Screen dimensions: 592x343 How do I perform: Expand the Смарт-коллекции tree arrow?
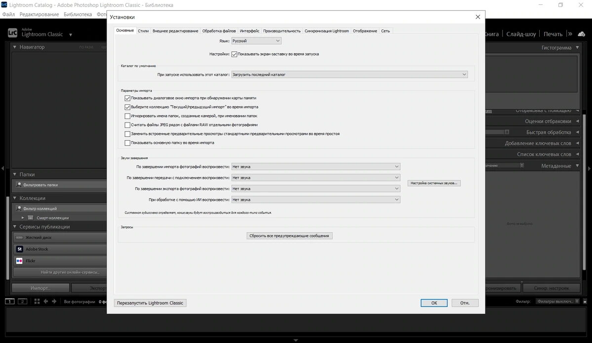[23, 218]
